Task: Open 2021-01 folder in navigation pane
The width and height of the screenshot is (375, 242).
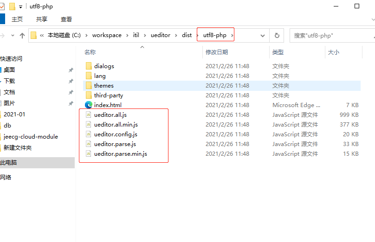Action: (x=14, y=114)
